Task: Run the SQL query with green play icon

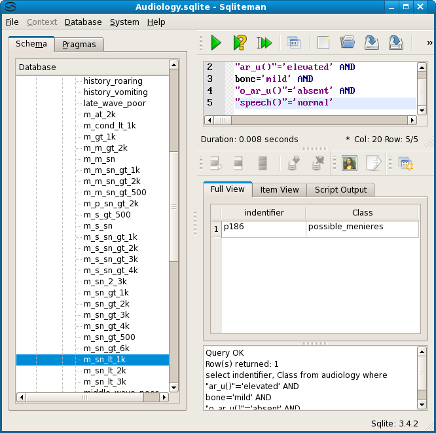Action: click(215, 43)
